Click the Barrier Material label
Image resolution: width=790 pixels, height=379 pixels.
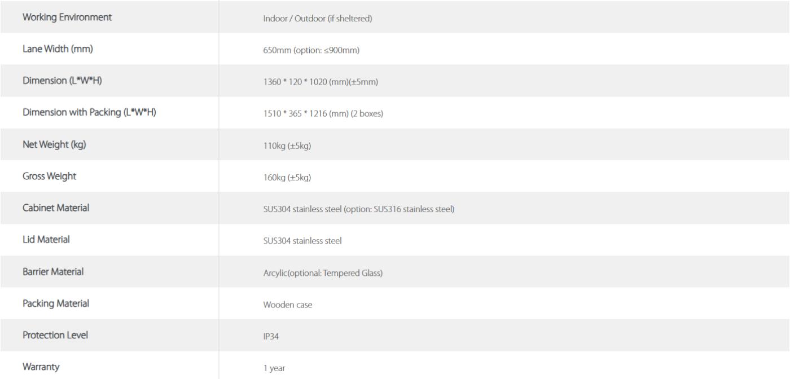53,272
